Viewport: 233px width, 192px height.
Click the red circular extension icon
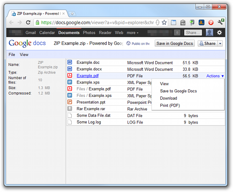[211, 22]
